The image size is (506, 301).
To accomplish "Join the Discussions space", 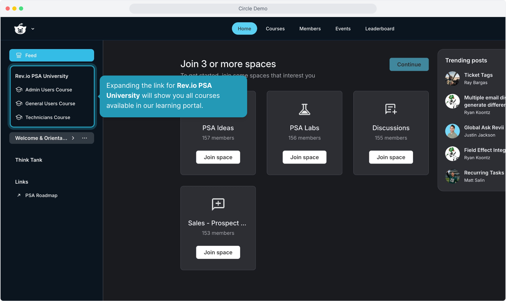I will click(x=391, y=157).
